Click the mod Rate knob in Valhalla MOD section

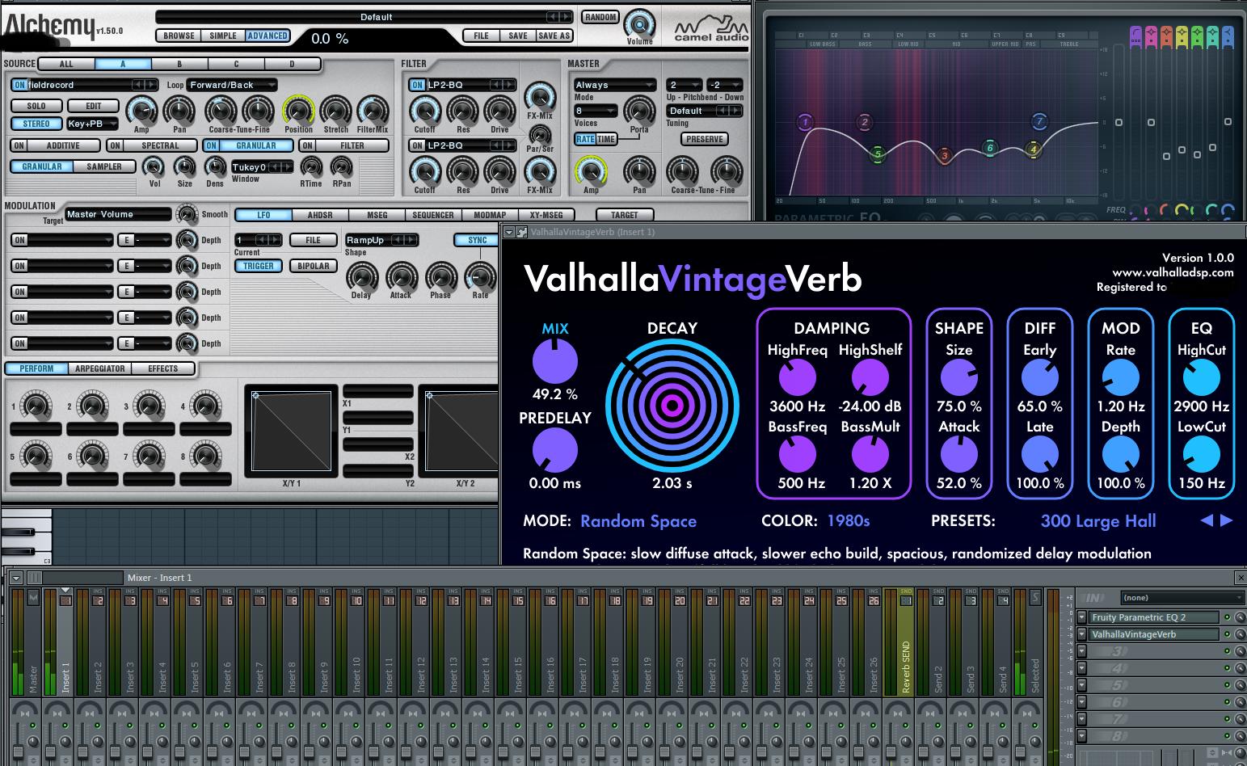1120,377
